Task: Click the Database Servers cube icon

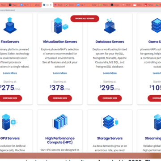Action: (x=110, y=25)
